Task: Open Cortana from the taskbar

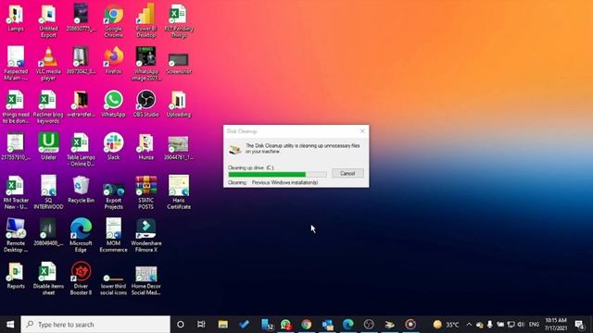Action: (x=181, y=325)
